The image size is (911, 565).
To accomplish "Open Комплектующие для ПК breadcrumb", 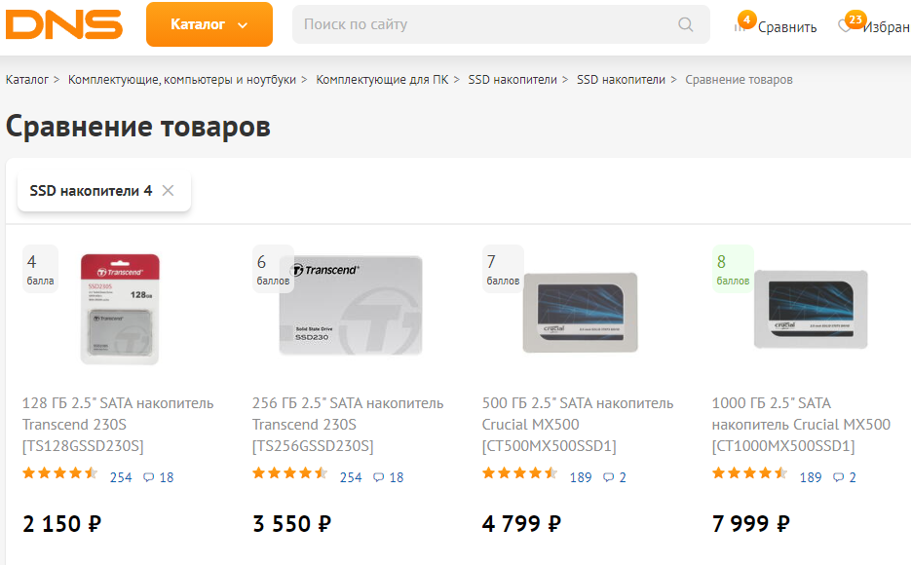I will [382, 80].
